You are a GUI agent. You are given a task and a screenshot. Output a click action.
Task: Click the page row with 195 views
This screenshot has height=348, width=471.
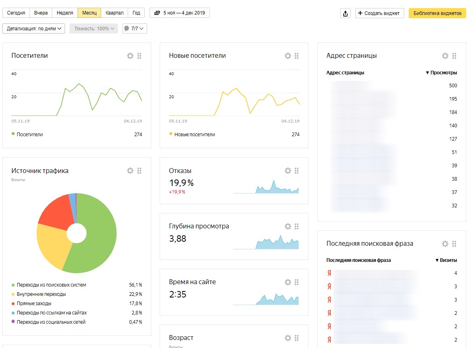pyautogui.click(x=392, y=99)
